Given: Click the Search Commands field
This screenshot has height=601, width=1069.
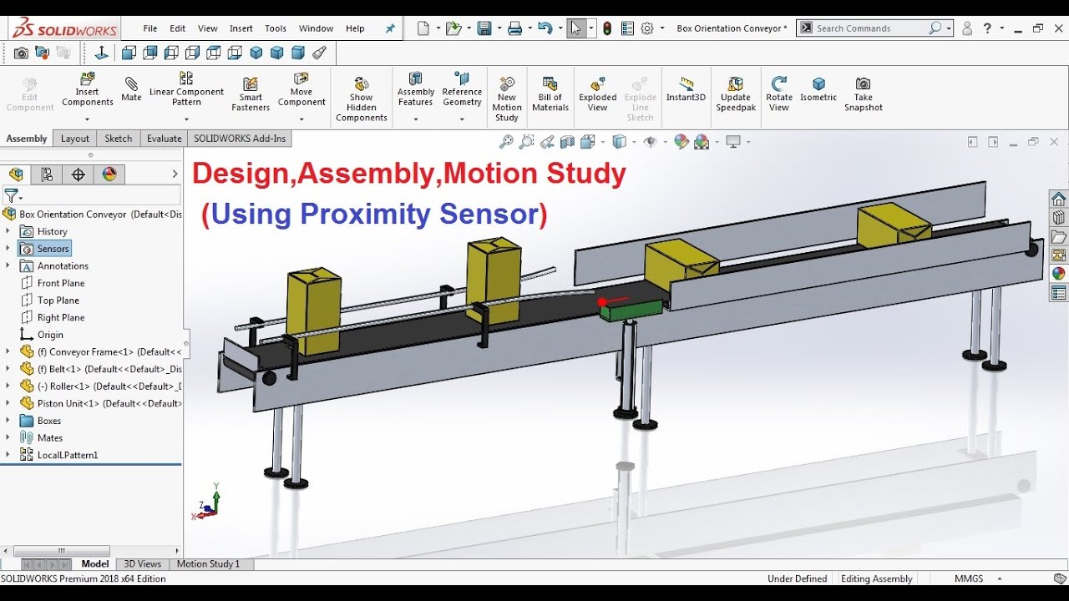Looking at the screenshot, I should (874, 28).
